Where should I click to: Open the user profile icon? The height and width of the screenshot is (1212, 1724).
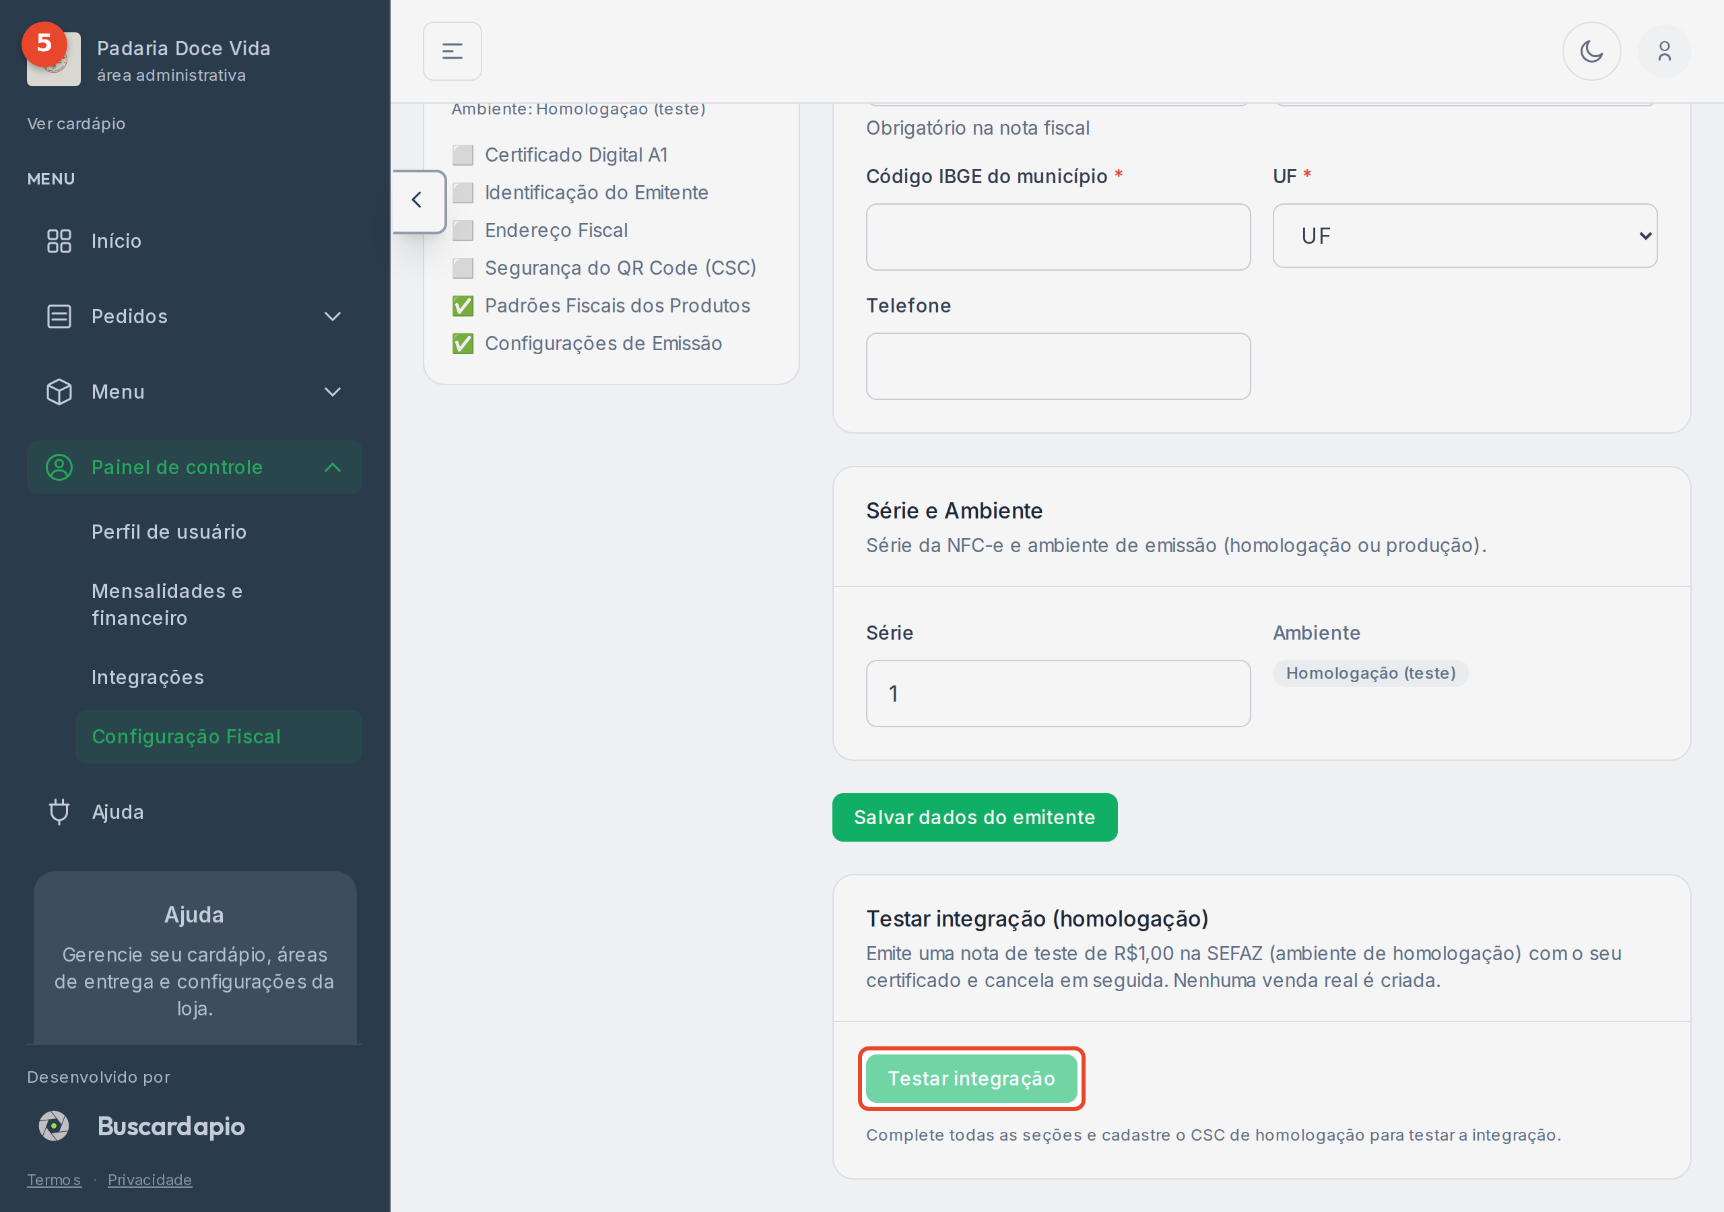coord(1664,51)
